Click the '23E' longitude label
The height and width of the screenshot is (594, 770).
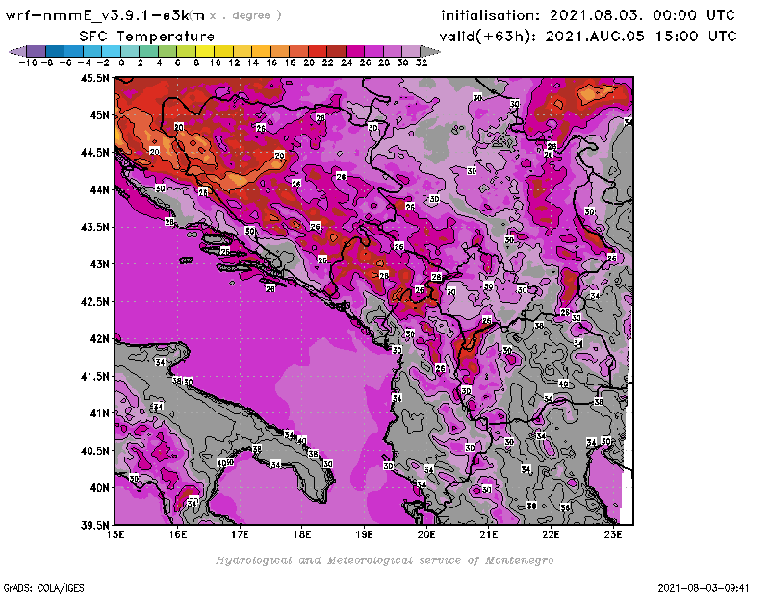point(613,534)
